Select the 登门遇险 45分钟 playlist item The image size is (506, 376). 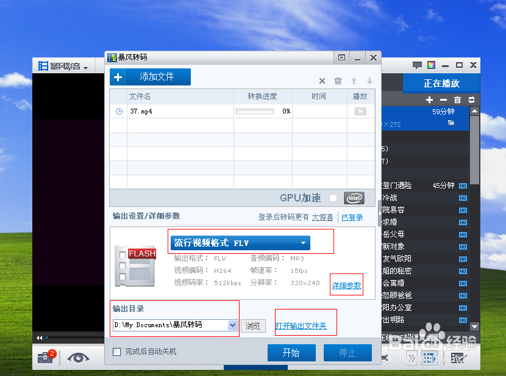[426, 186]
